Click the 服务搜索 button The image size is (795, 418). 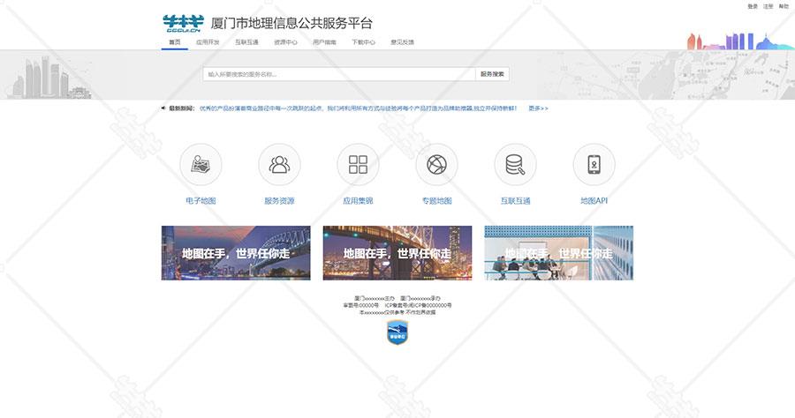coord(492,74)
